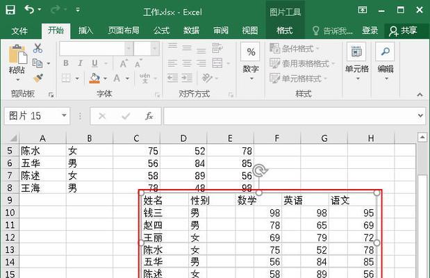Click the Cut scissors icon

point(38,48)
